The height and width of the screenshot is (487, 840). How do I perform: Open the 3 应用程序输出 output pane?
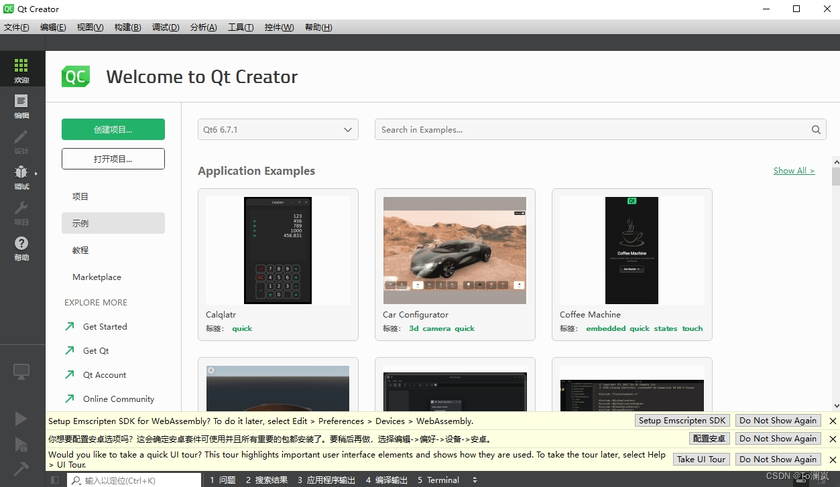pyautogui.click(x=326, y=480)
